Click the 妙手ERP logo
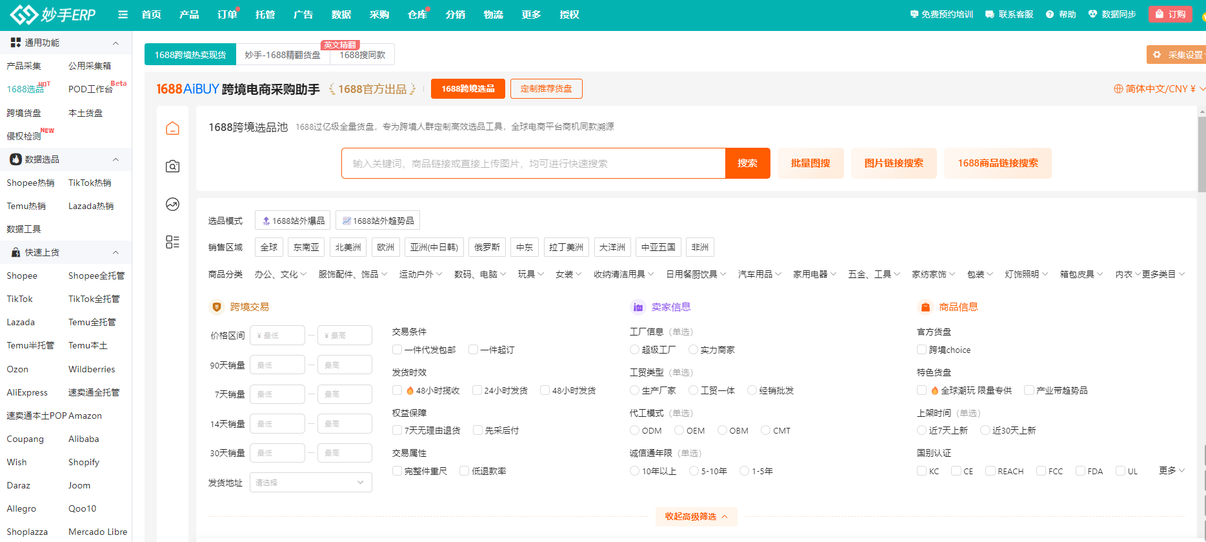Image resolution: width=1206 pixels, height=542 pixels. tap(53, 14)
